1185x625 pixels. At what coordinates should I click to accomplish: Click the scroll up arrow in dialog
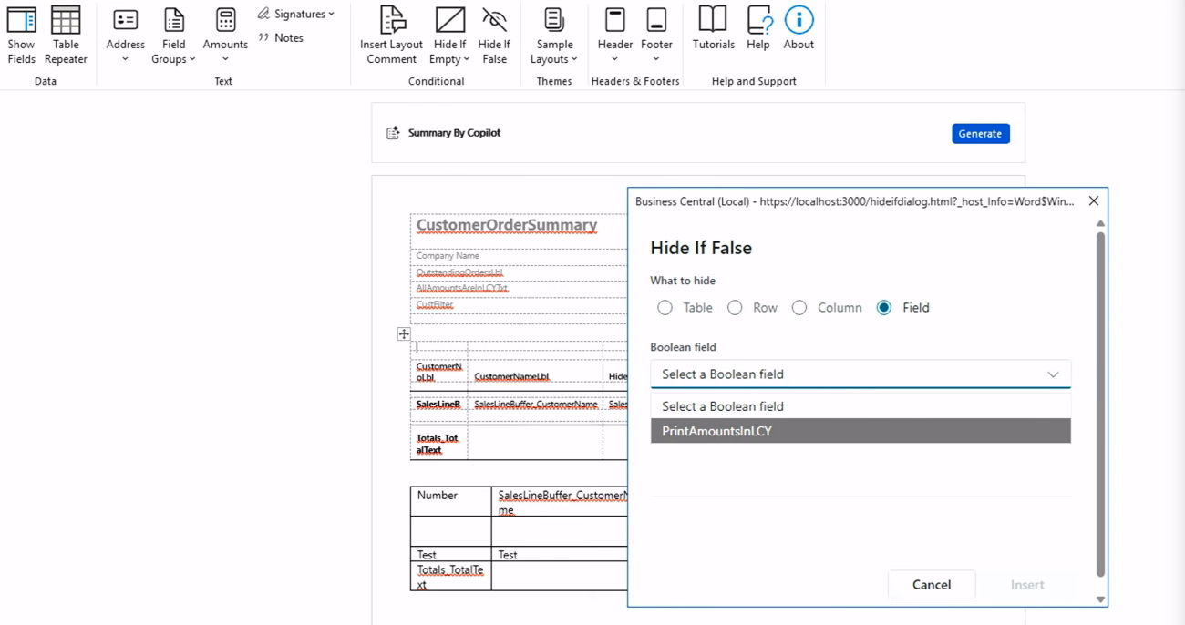1100,223
